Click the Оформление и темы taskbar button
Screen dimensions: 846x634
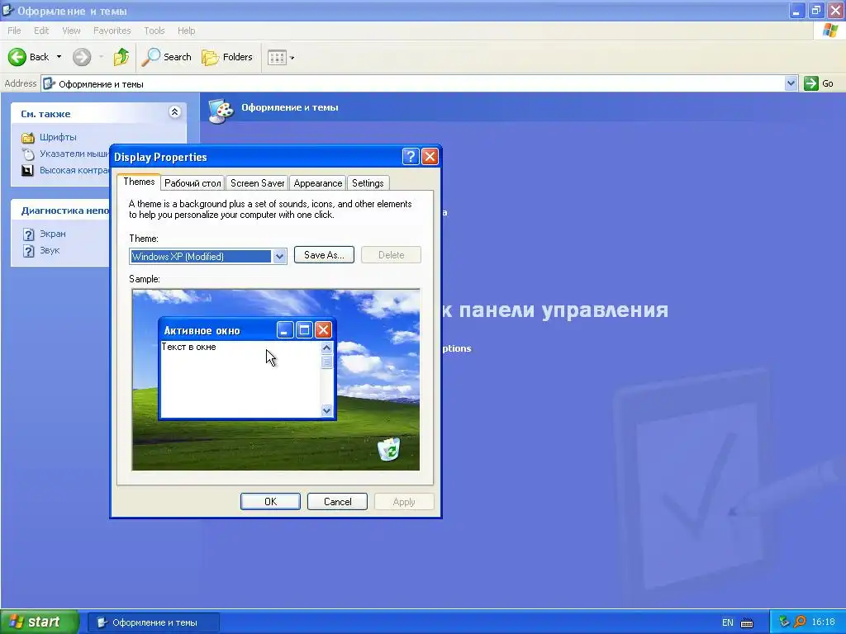click(154, 622)
